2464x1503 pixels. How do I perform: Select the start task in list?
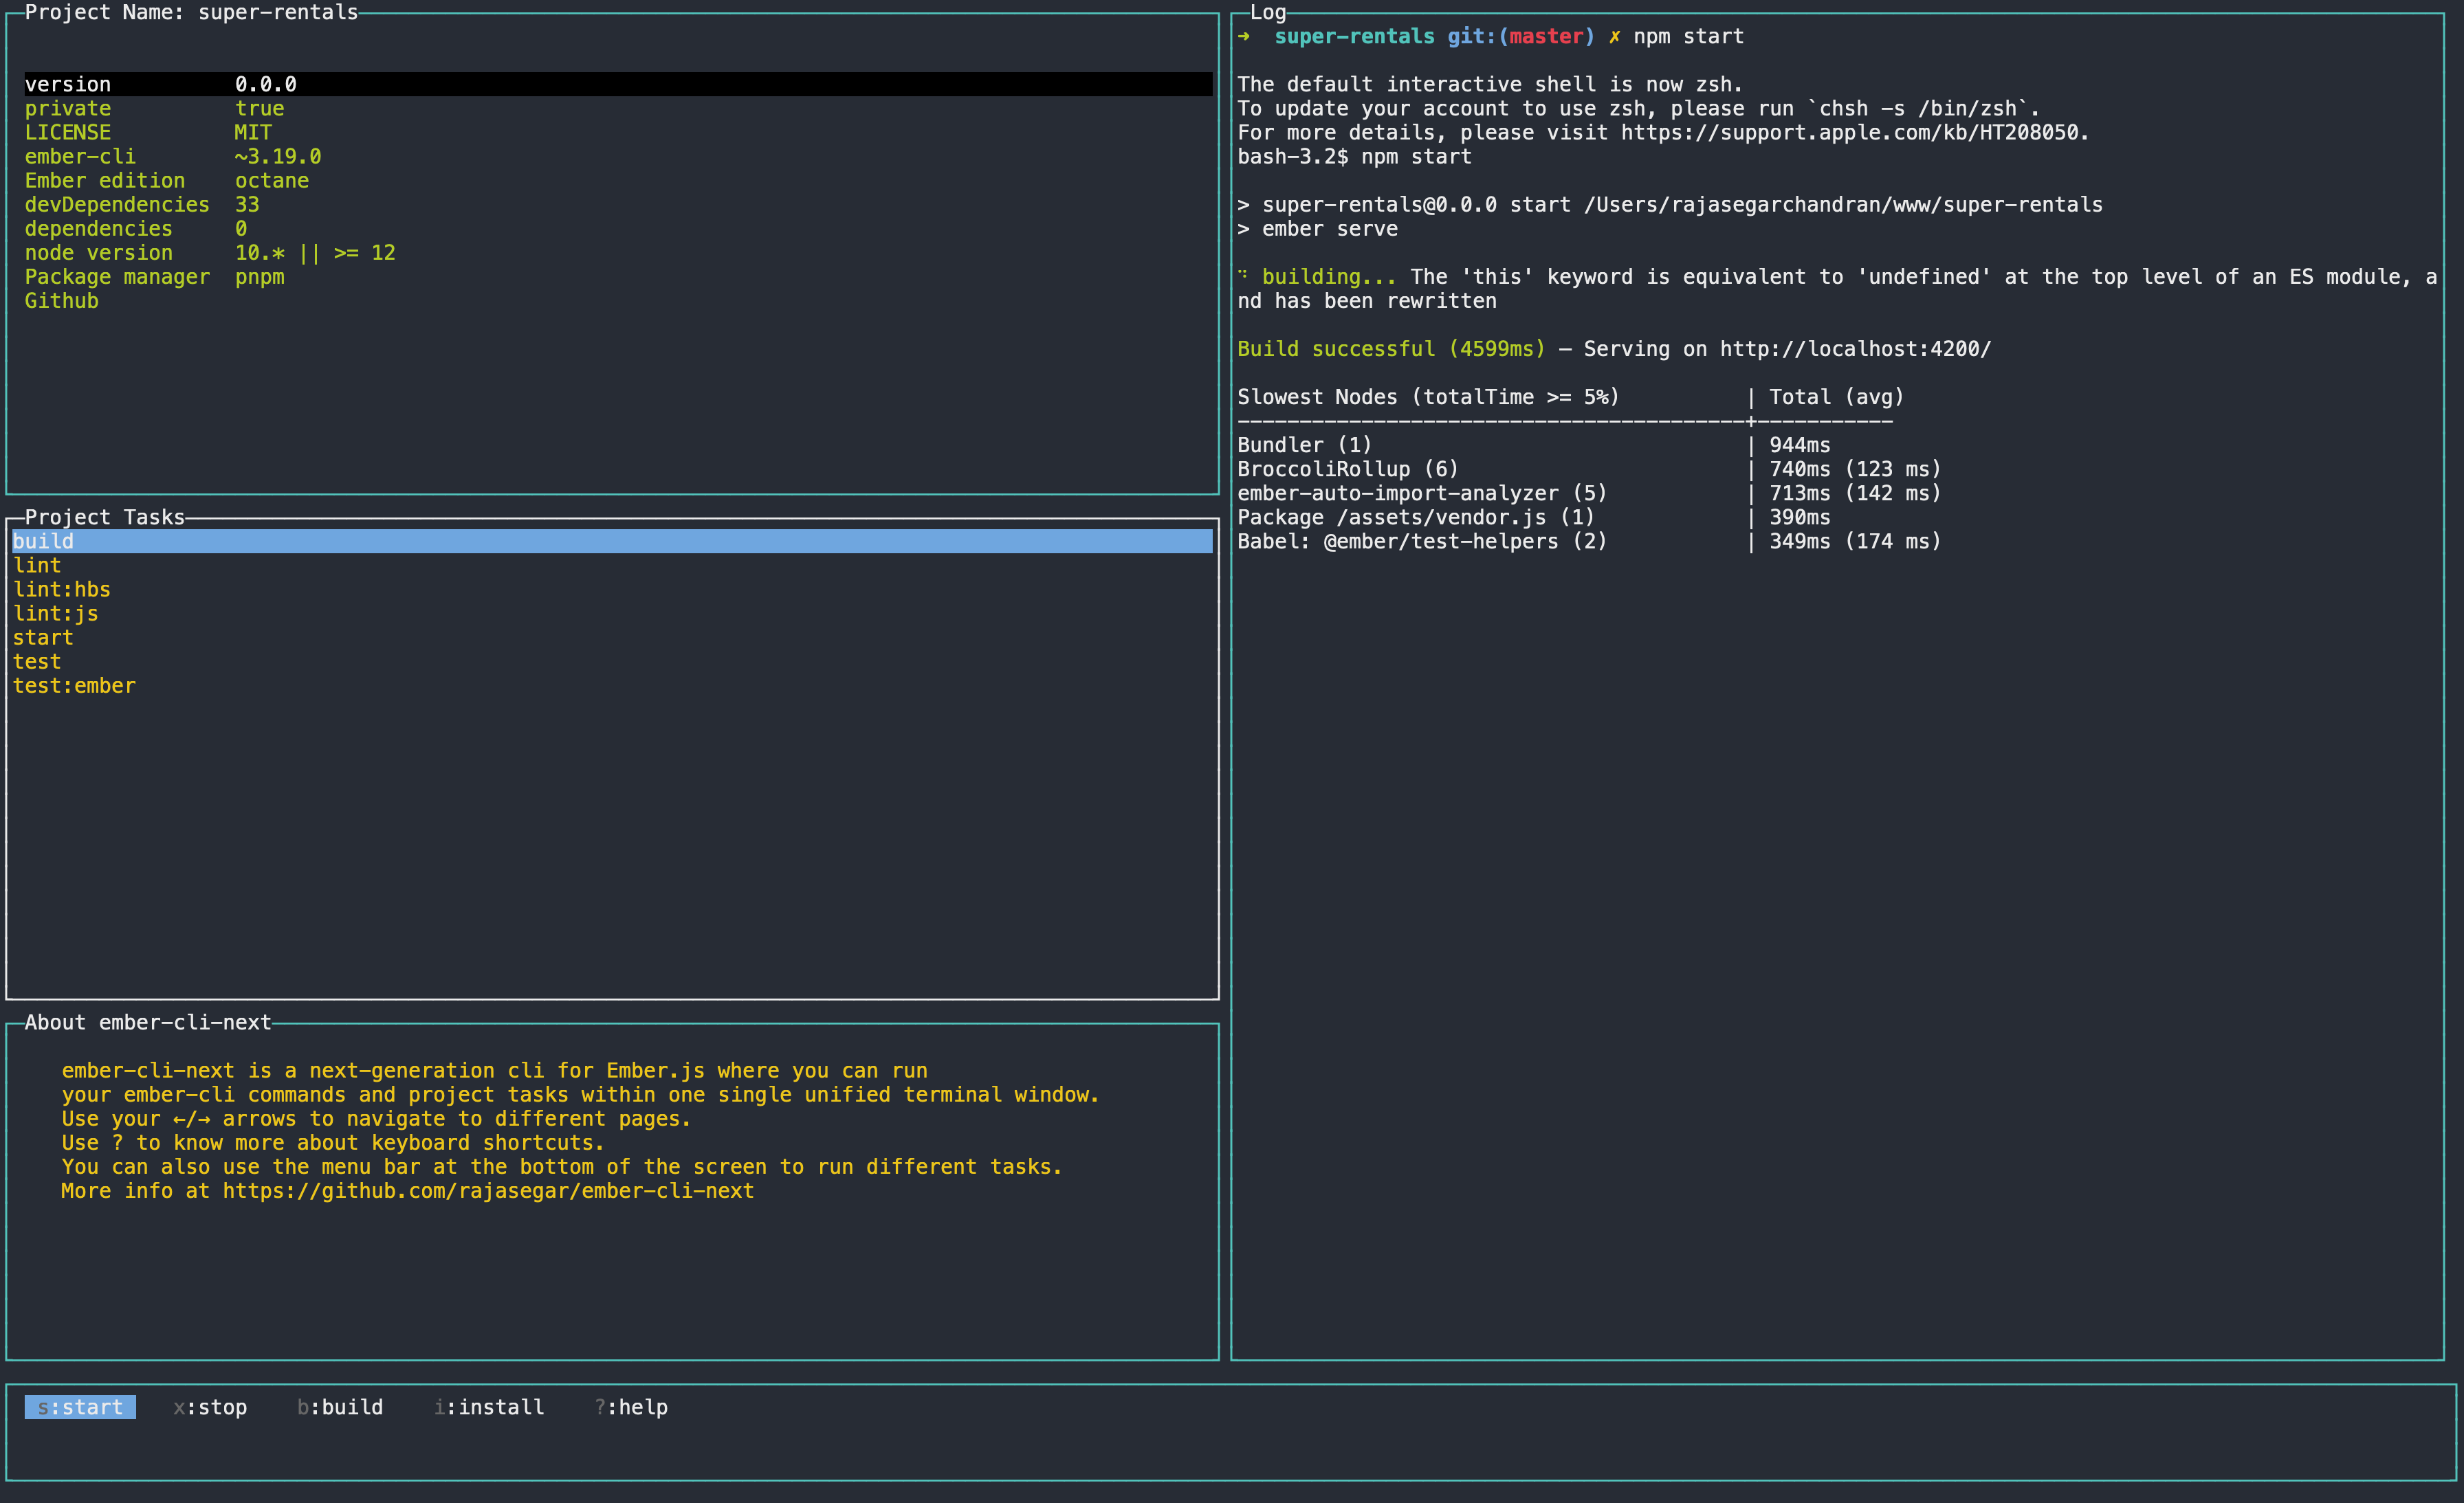pyautogui.click(x=43, y=638)
